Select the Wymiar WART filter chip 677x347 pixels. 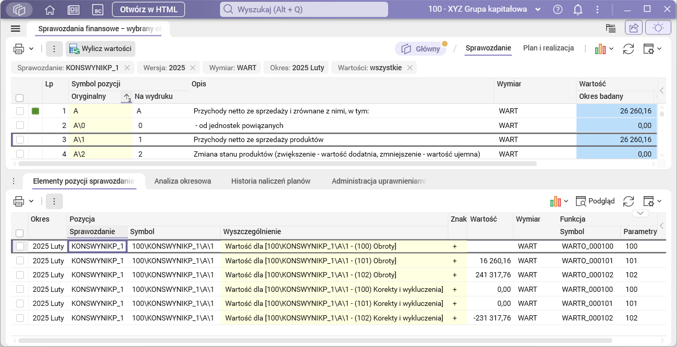coord(232,68)
